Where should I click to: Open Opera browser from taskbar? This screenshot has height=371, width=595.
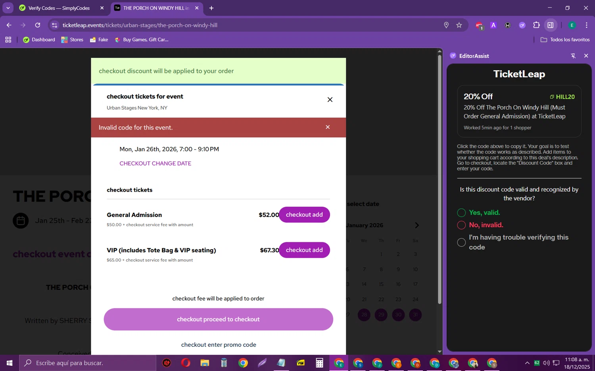tap(186, 363)
